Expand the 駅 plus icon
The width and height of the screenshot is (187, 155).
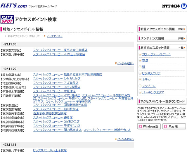(x=140, y=67)
